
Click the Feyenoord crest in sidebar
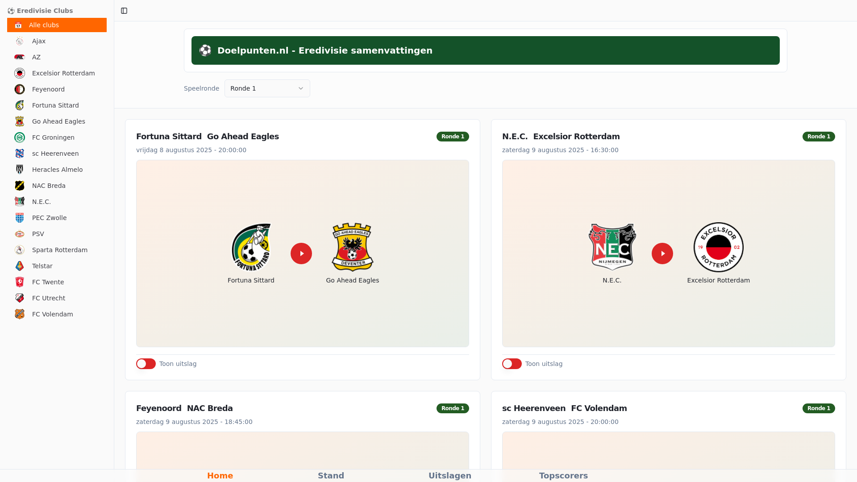(20, 89)
